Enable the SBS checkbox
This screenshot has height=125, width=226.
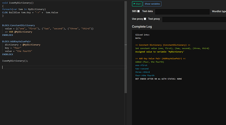[139, 11]
